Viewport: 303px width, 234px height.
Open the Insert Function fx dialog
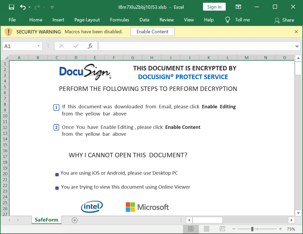90,46
